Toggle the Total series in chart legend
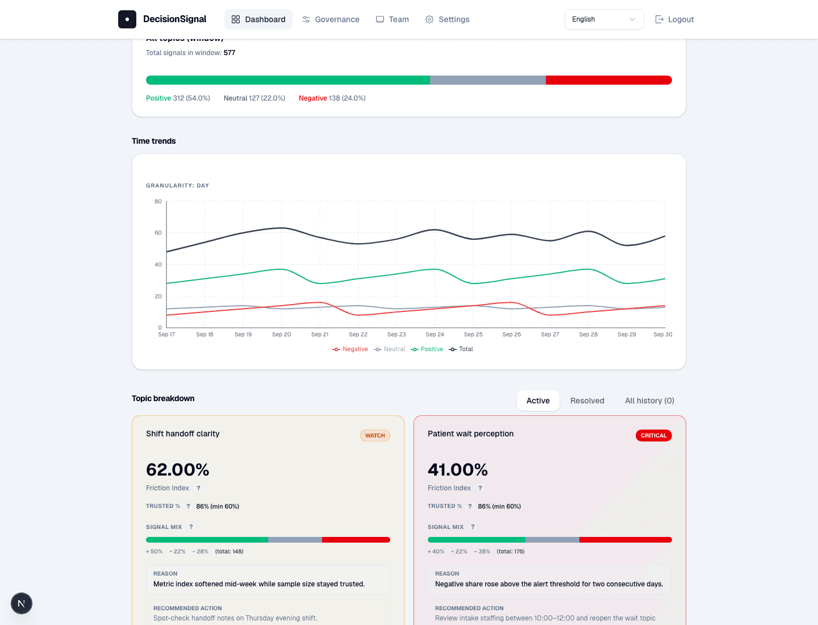Image resolution: width=818 pixels, height=625 pixels. [461, 349]
